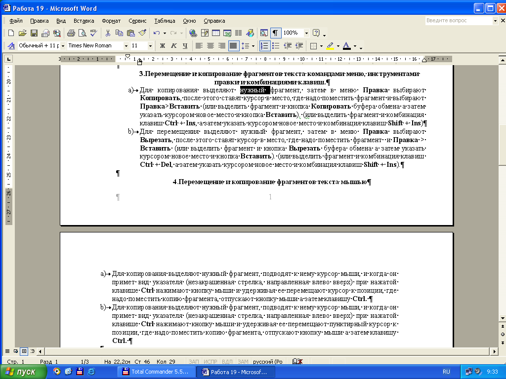506x379 pixels.
Task: Switch to Normal view button at bottom-left
Action: tap(7, 351)
